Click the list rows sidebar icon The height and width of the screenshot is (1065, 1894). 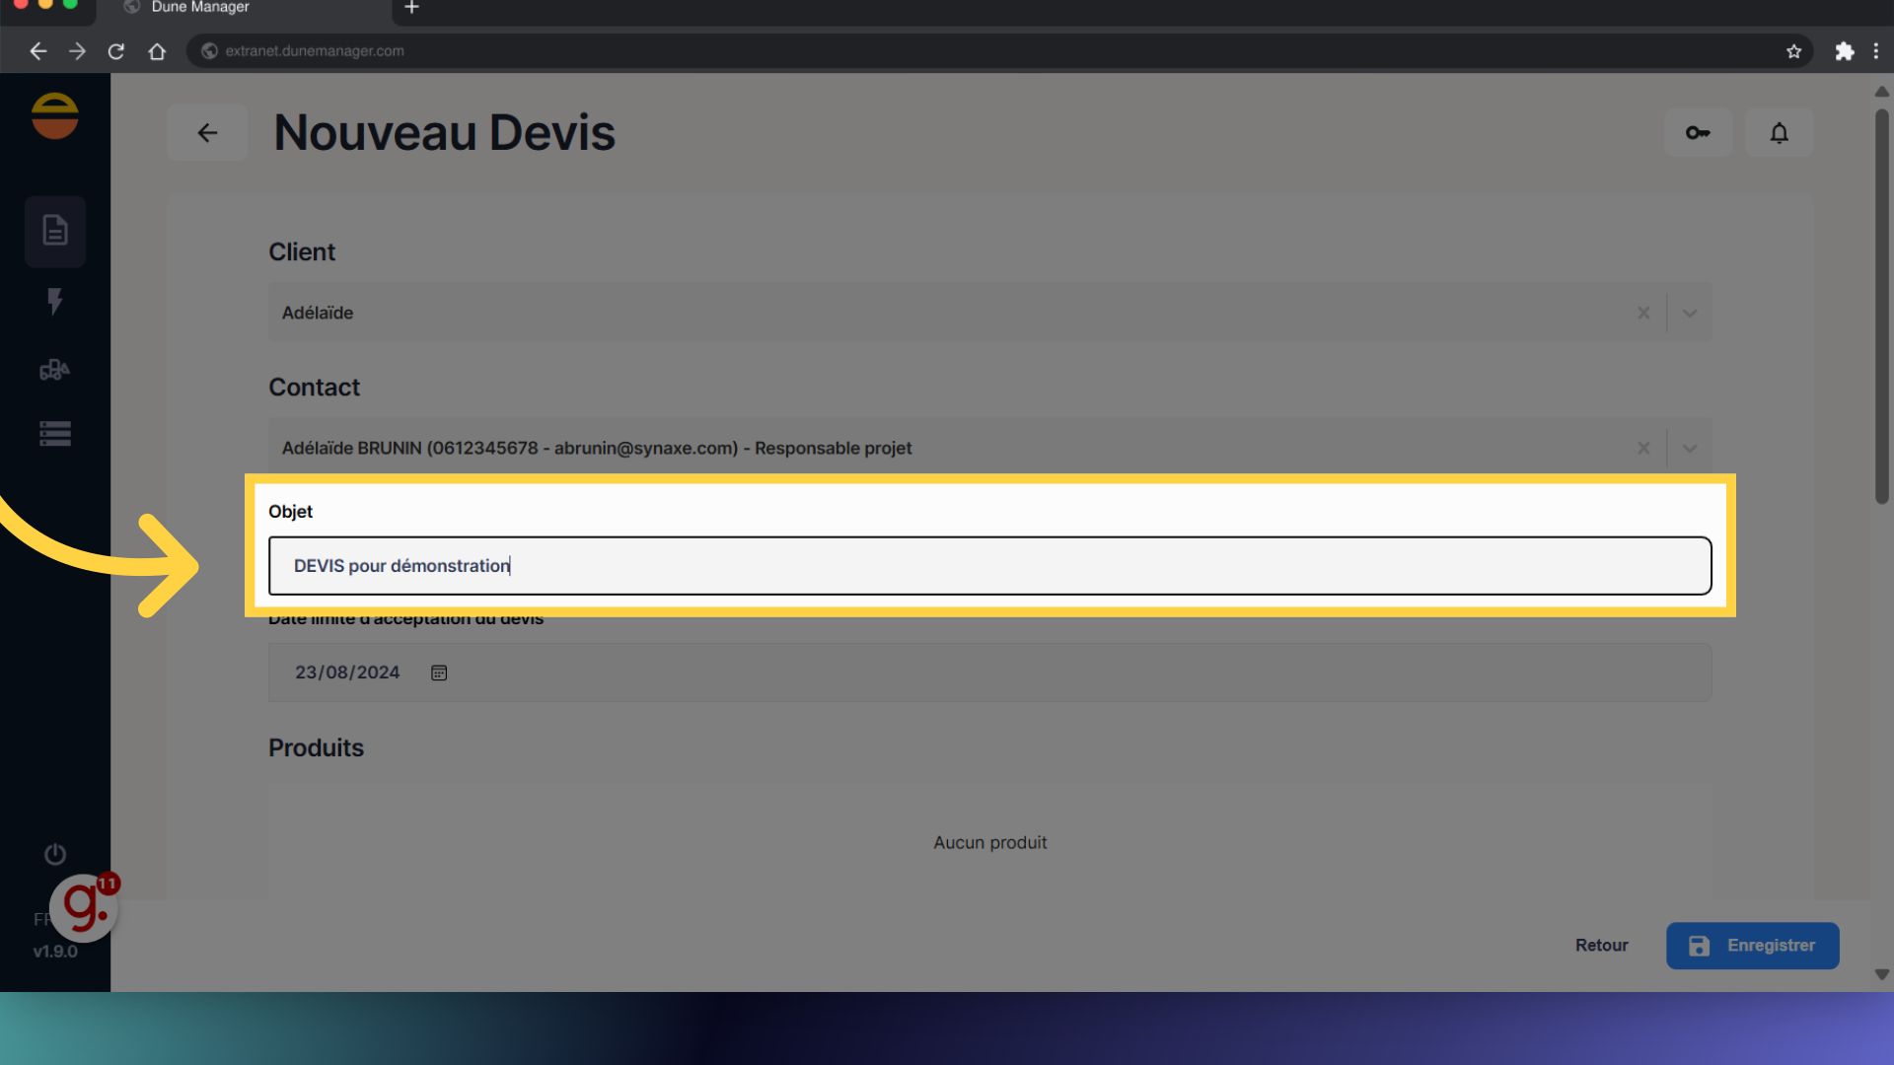tap(55, 434)
